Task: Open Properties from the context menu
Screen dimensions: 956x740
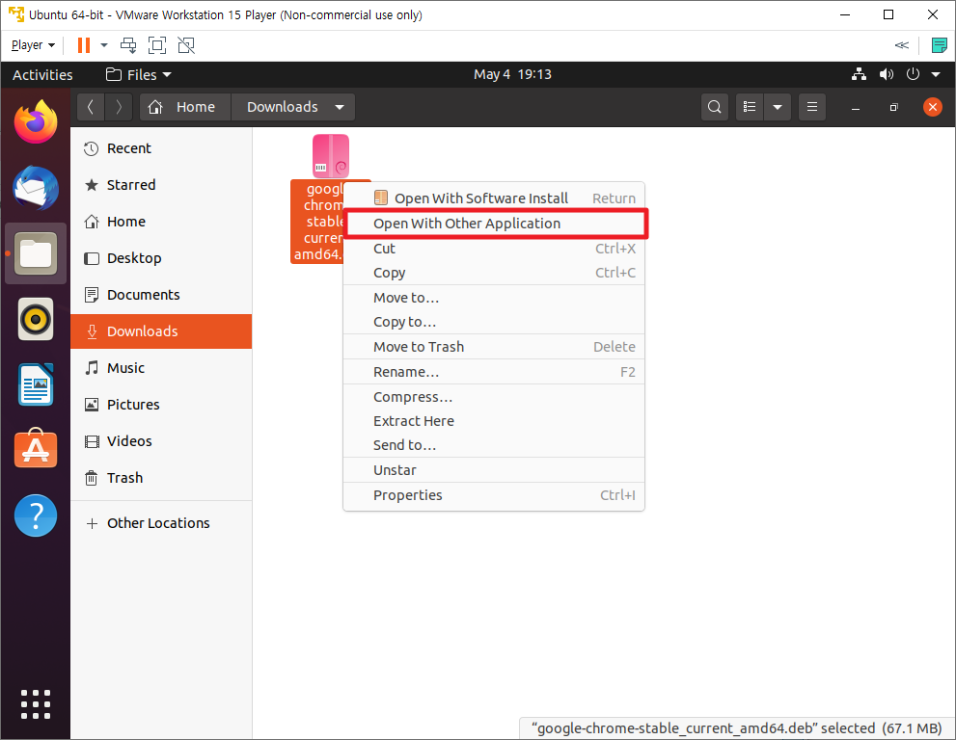Action: click(x=494, y=495)
